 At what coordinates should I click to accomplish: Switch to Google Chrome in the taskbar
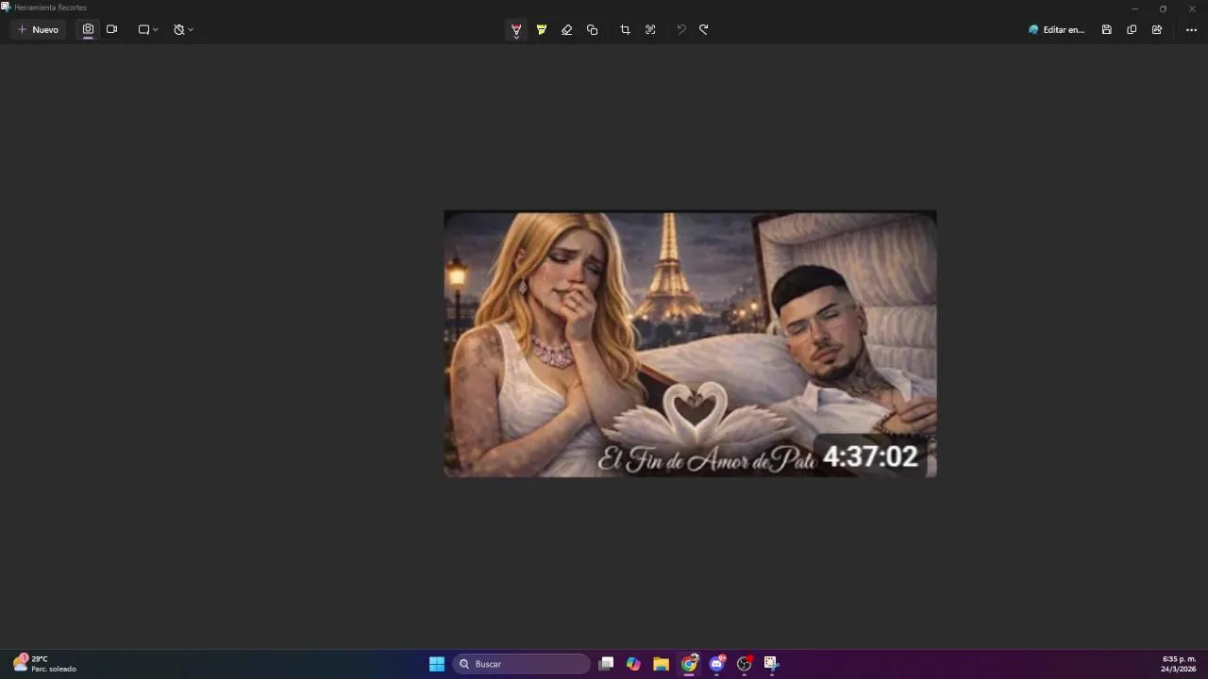tap(690, 664)
